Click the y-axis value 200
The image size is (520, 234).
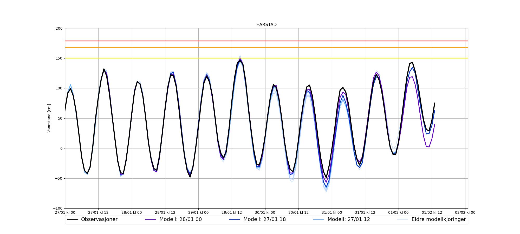pyautogui.click(x=59, y=28)
